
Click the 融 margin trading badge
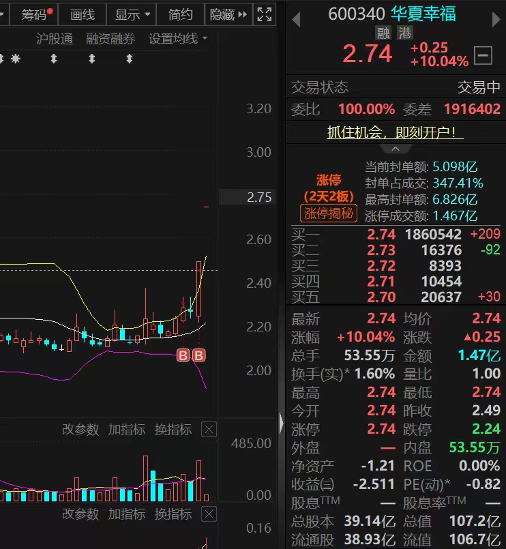383,33
